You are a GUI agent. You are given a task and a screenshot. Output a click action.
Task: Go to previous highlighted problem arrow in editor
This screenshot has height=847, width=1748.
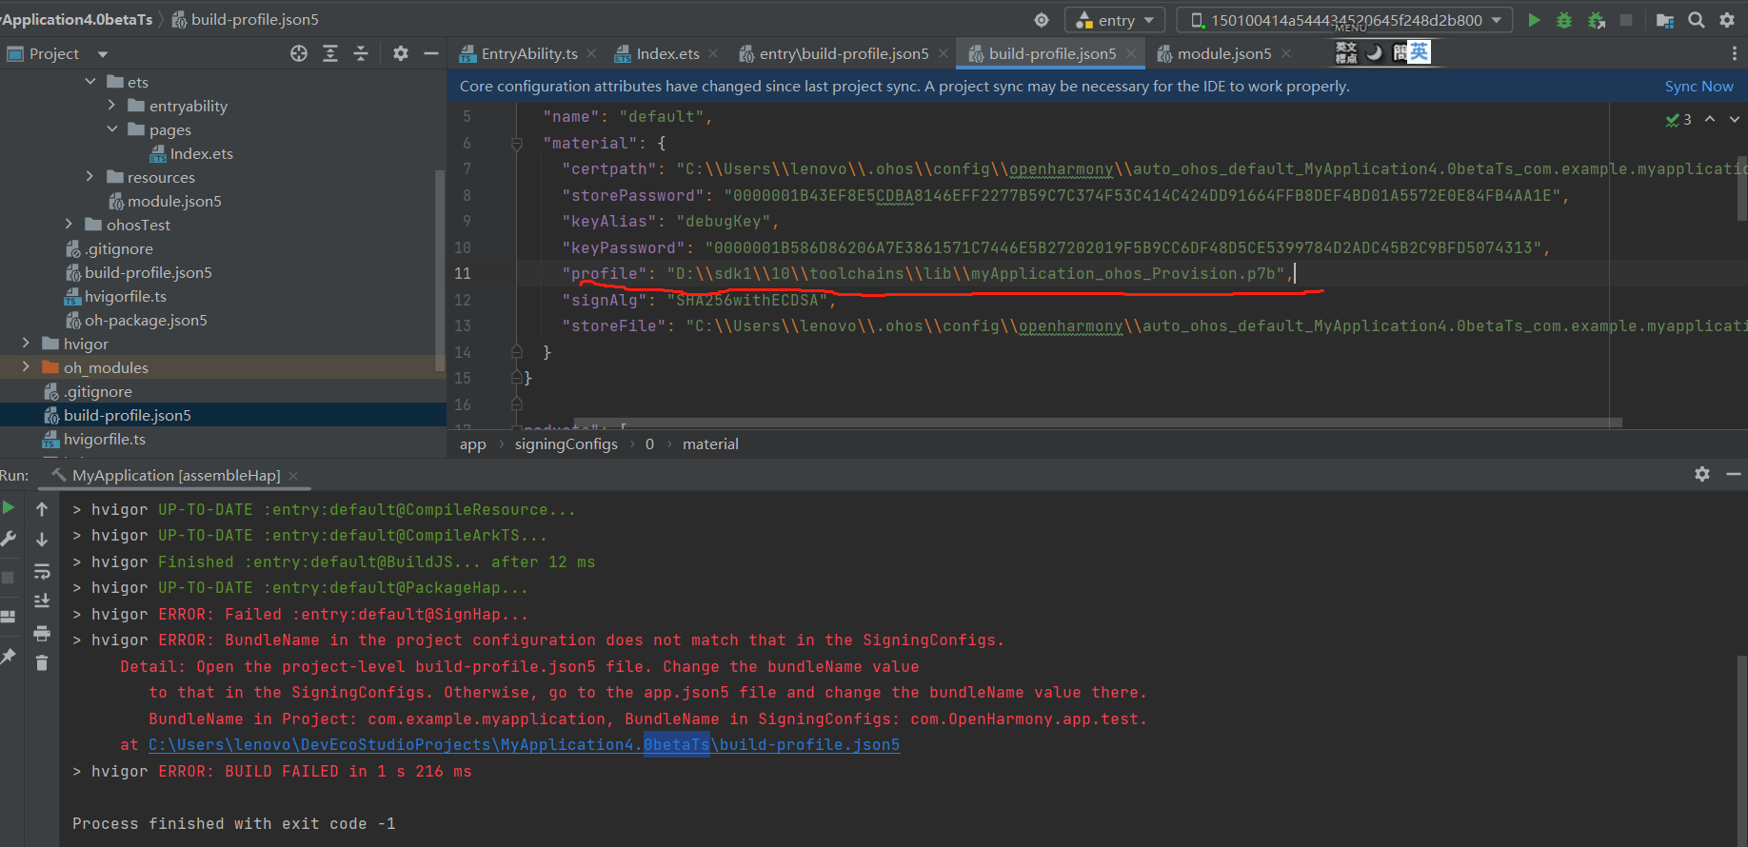coord(1710,119)
